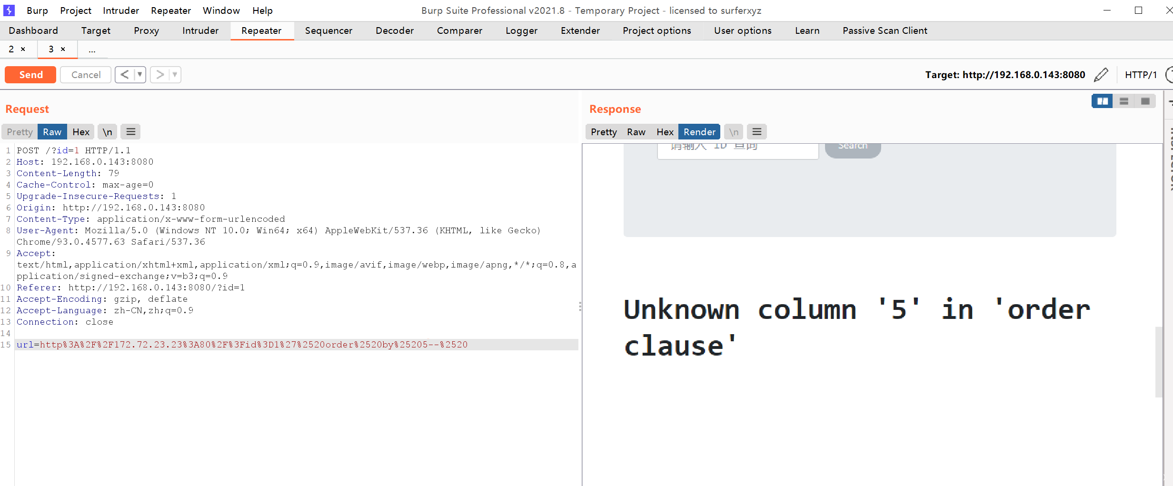
Task: Go forward to next request arrow
Action: [160, 75]
